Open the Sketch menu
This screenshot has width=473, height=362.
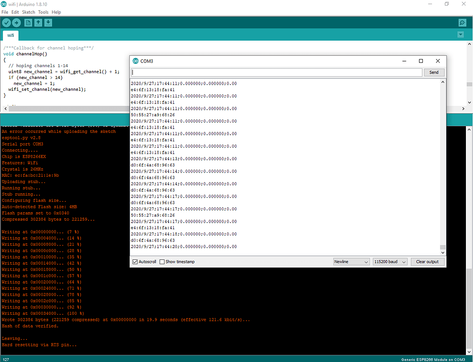tap(28, 12)
